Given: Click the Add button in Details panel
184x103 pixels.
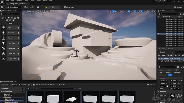Looking at the screenshot, I should click(170, 55).
